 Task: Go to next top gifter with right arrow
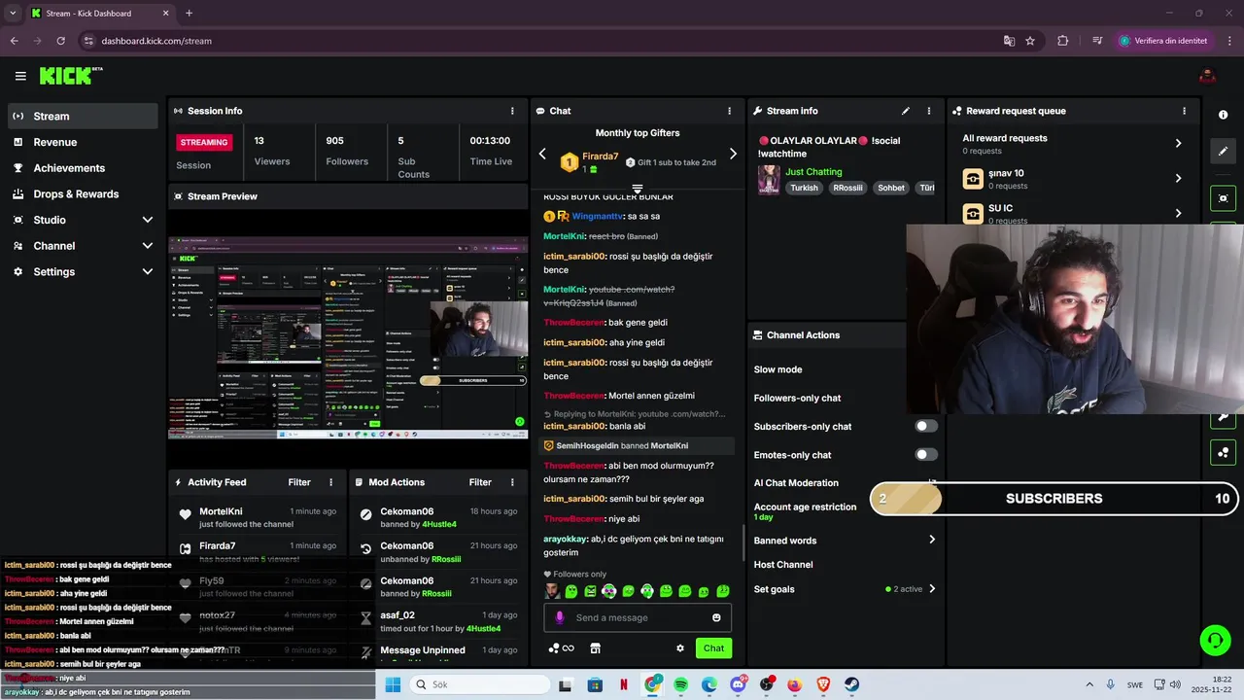click(x=733, y=154)
